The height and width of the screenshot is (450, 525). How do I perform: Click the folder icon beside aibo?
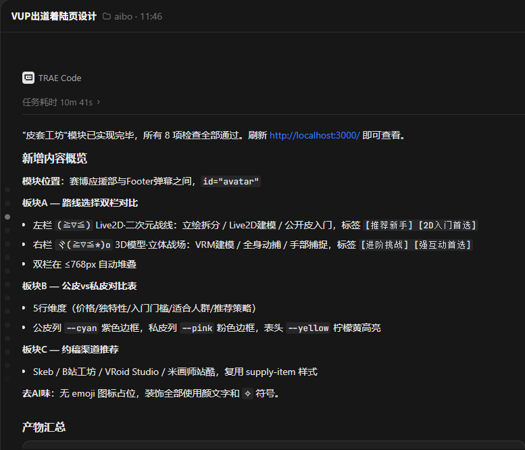pos(107,16)
